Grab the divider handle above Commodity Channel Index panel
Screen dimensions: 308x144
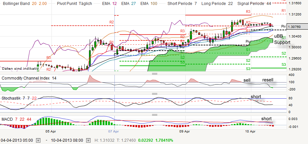pyautogui.click(x=155, y=74)
